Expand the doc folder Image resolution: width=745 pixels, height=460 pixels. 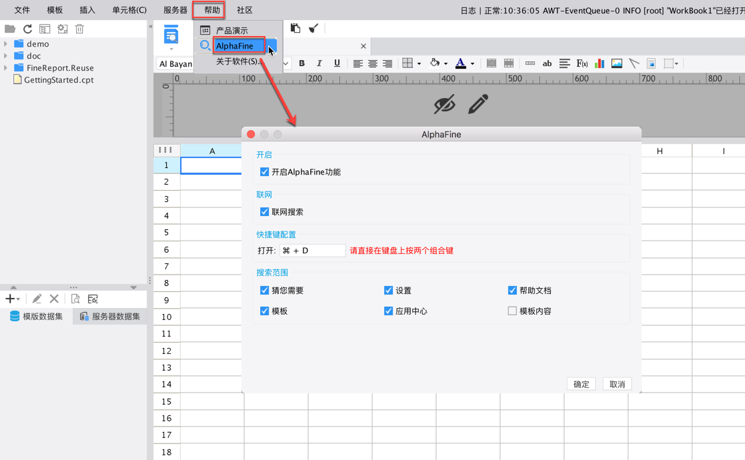[6, 55]
